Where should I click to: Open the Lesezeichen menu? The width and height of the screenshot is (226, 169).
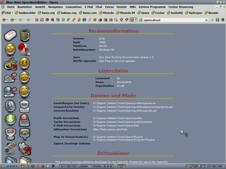[x=73, y=7]
